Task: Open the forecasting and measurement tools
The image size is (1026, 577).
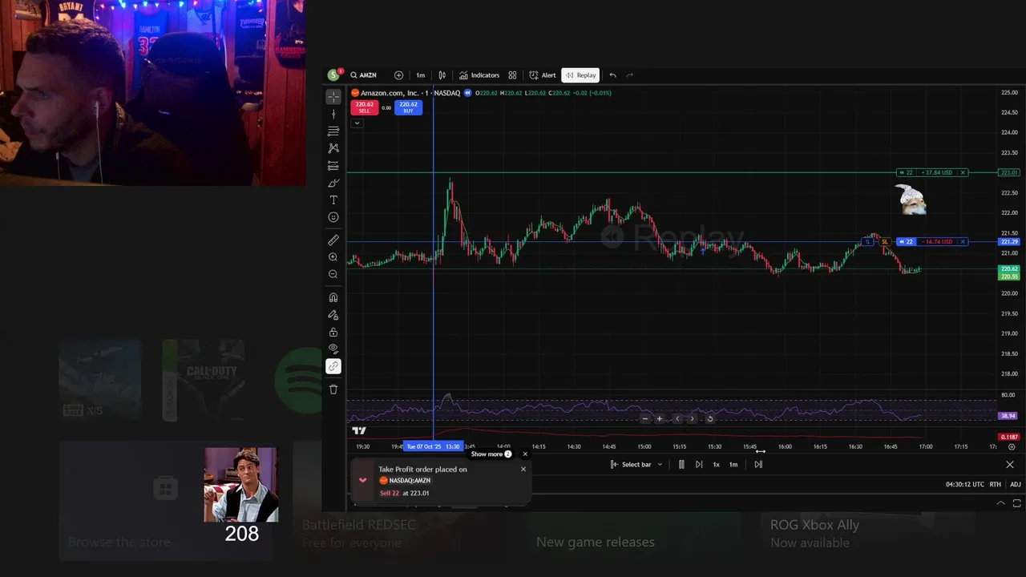Action: [x=333, y=166]
